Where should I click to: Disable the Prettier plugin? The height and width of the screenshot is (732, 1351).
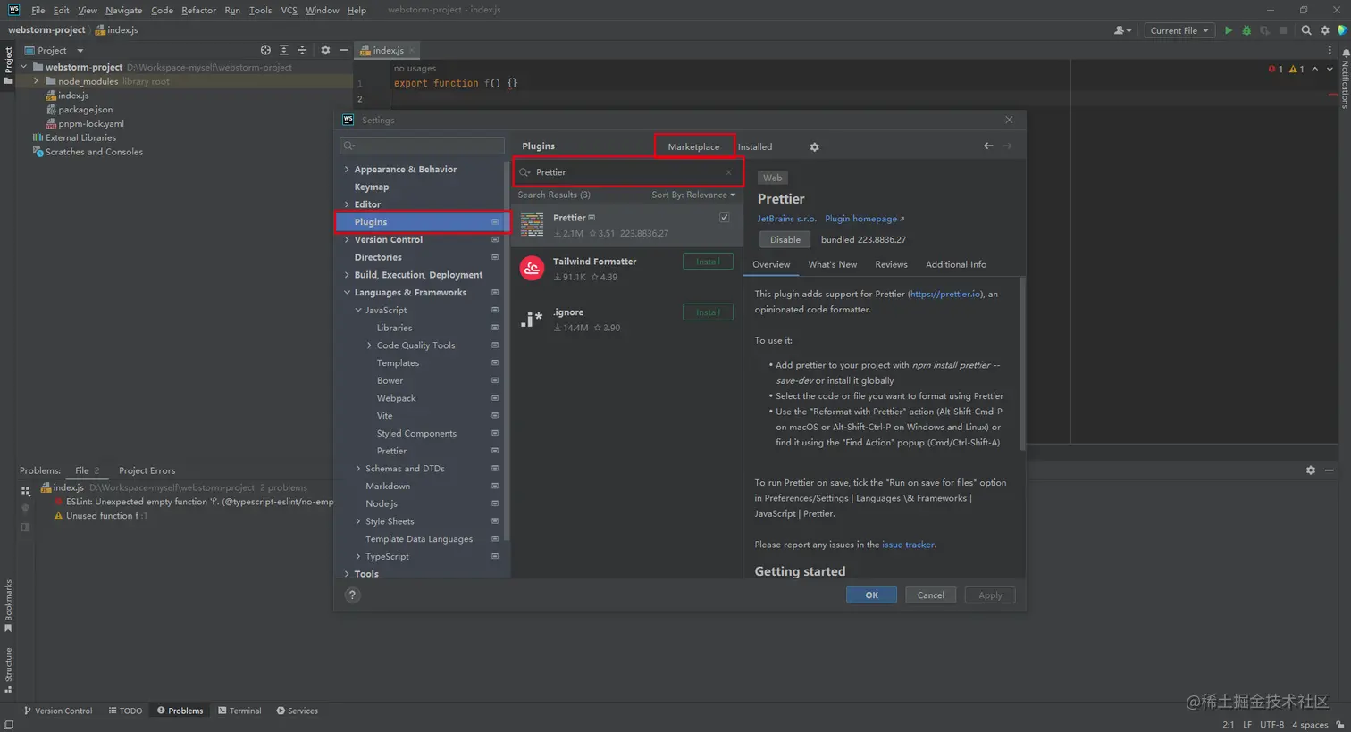click(x=785, y=239)
